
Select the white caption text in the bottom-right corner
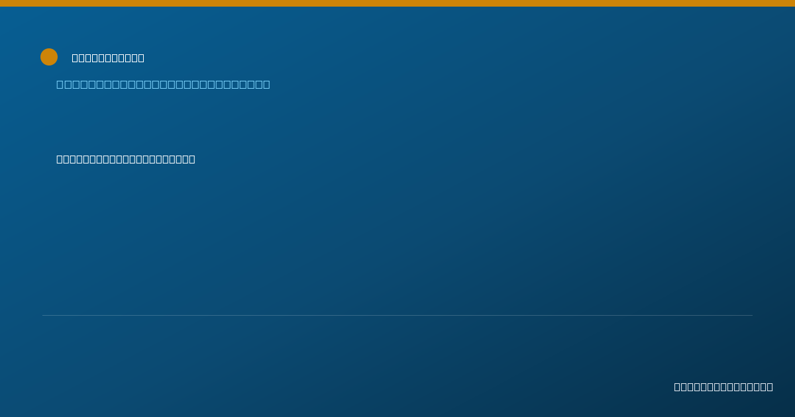[723, 387]
